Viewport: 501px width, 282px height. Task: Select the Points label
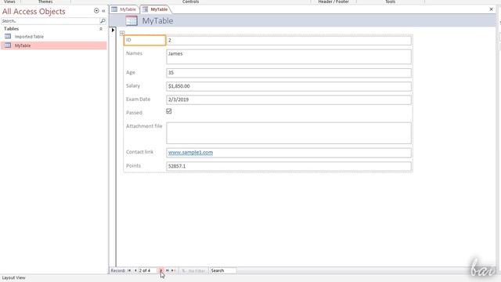133,165
